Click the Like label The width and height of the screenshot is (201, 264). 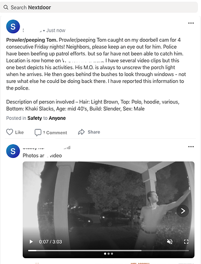[20, 133]
